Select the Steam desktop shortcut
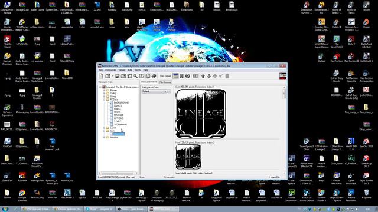 tap(366, 6)
